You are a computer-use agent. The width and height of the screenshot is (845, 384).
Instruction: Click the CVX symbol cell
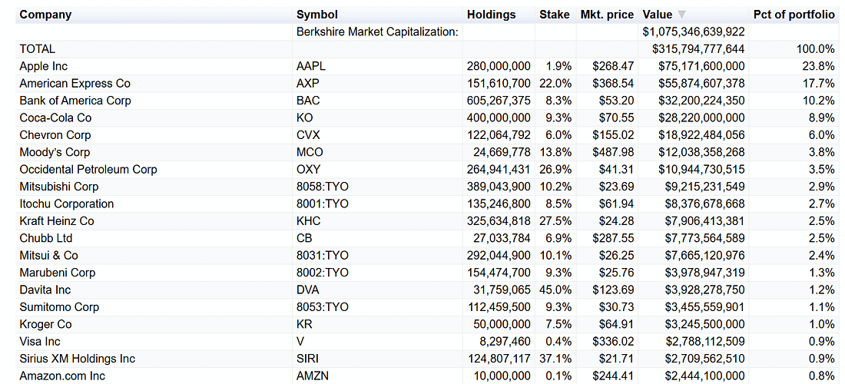[308, 134]
